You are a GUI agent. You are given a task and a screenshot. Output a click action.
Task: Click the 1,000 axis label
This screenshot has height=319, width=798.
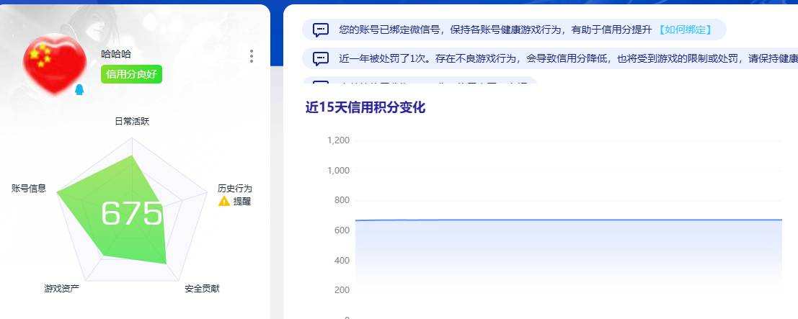[338, 171]
